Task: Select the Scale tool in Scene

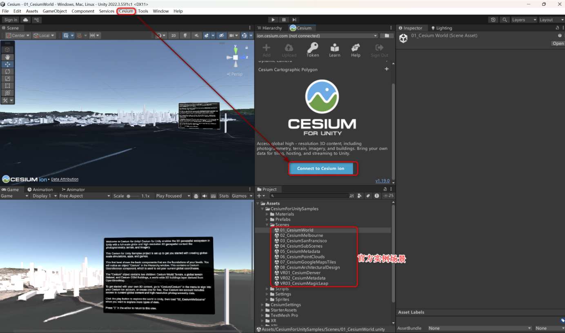Action: tap(7, 78)
